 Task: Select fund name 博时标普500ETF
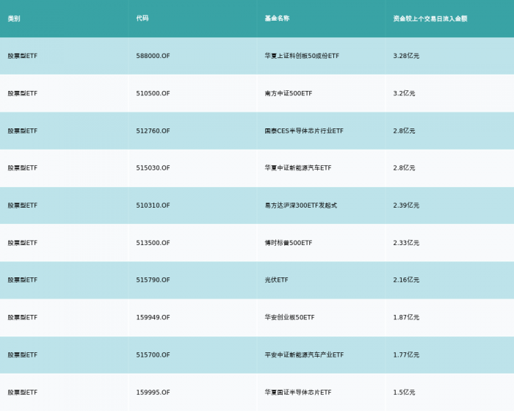[289, 243]
